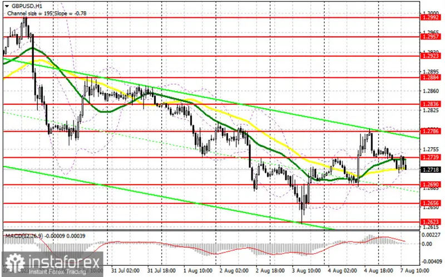This screenshot has width=445, height=277.
Task: Click the dropdown triangle next to GBPUSD,H1
Action: point(7,6)
